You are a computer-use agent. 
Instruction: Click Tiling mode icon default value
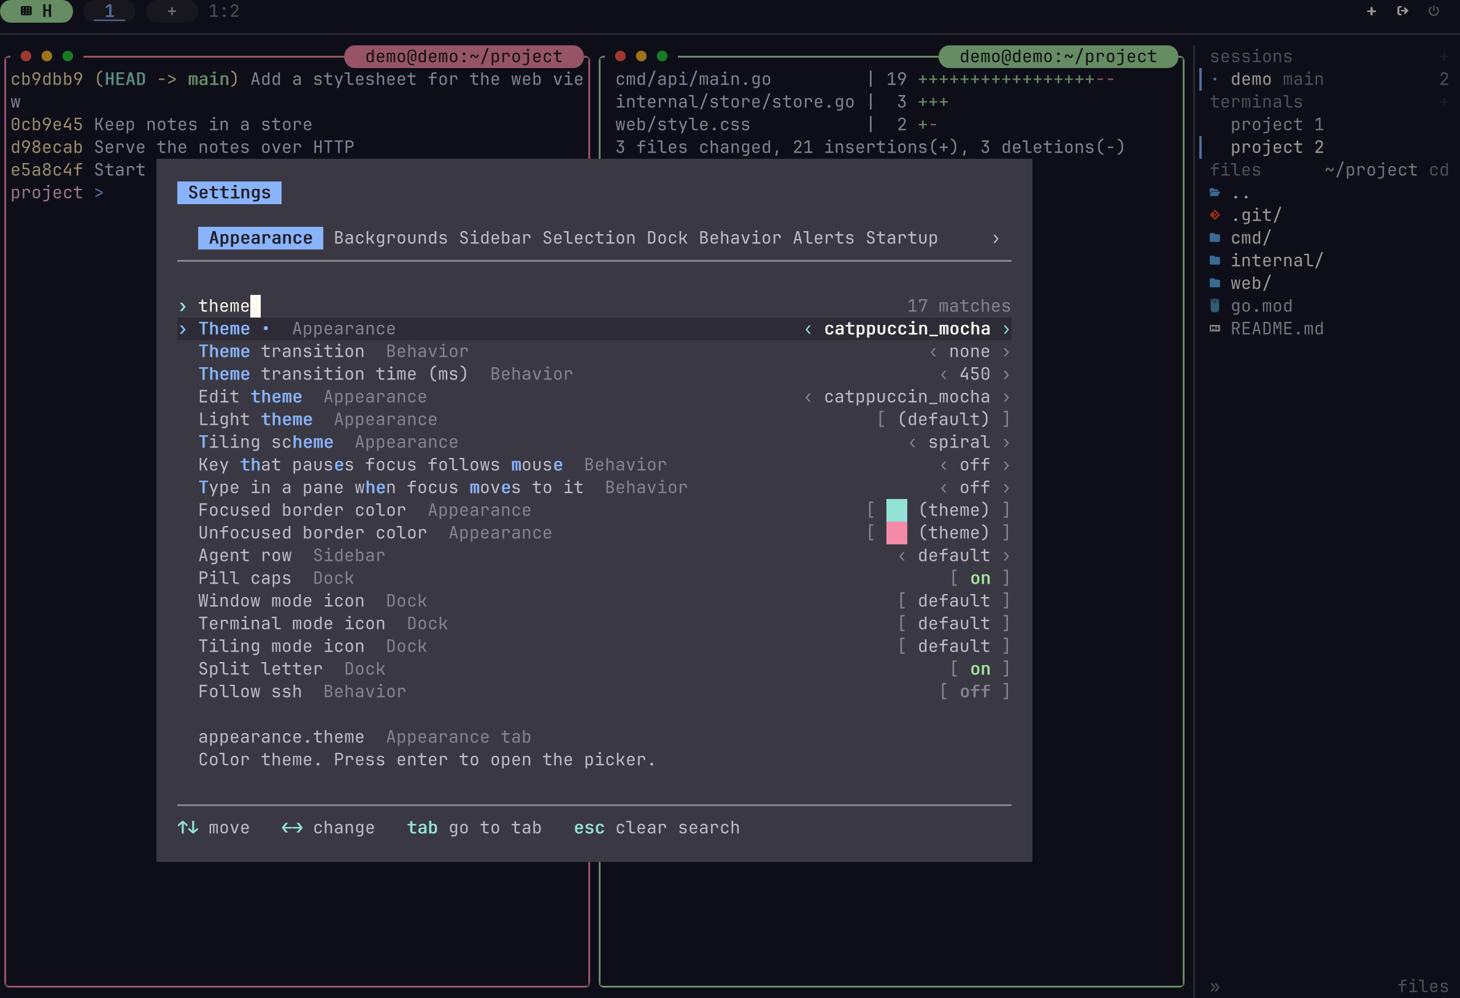point(954,646)
